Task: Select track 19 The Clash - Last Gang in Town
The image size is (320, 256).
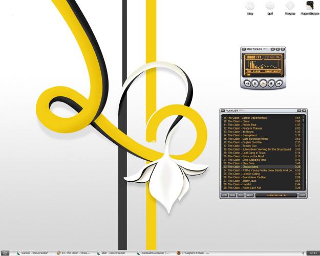Action: pos(262,153)
